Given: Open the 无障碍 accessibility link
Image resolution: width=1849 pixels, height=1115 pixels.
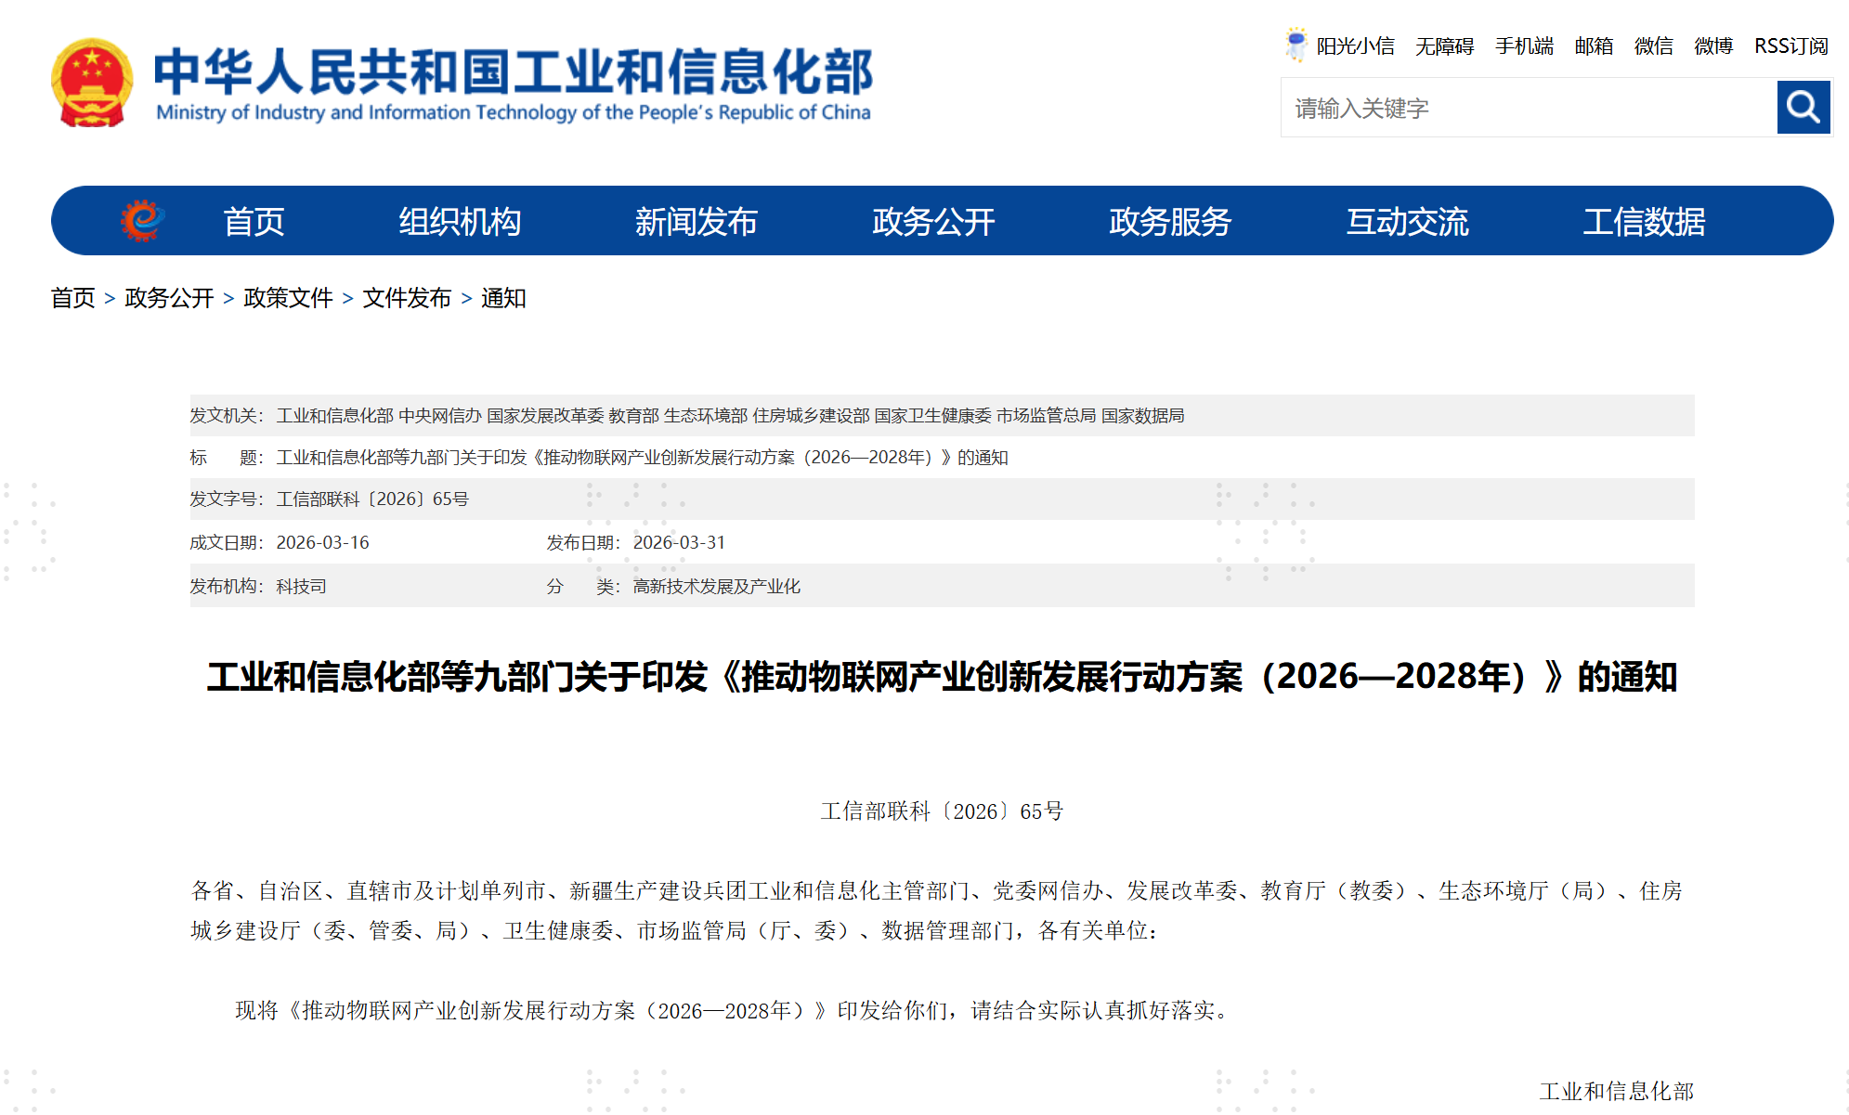Looking at the screenshot, I should pyautogui.click(x=1444, y=46).
